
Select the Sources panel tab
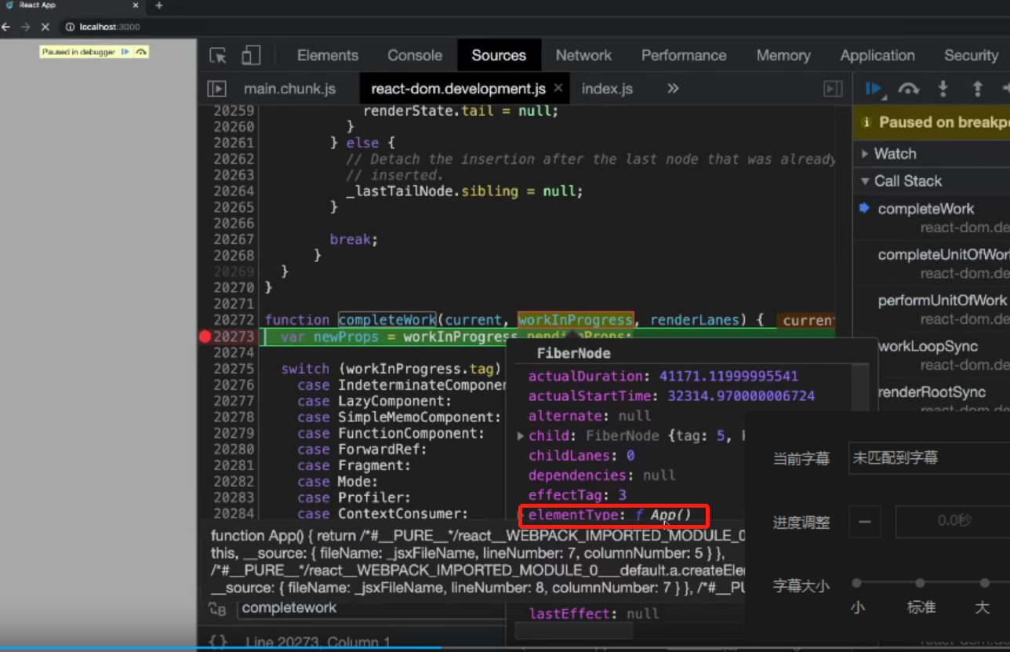pos(499,56)
